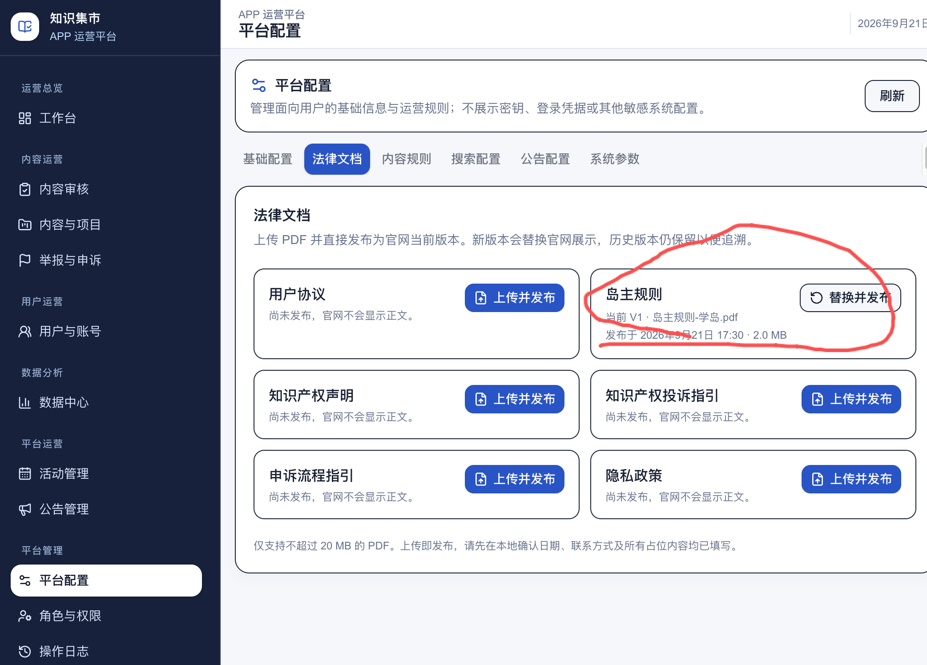The image size is (927, 665).
Task: Click the 法律文档 section heading
Action: pos(282,215)
